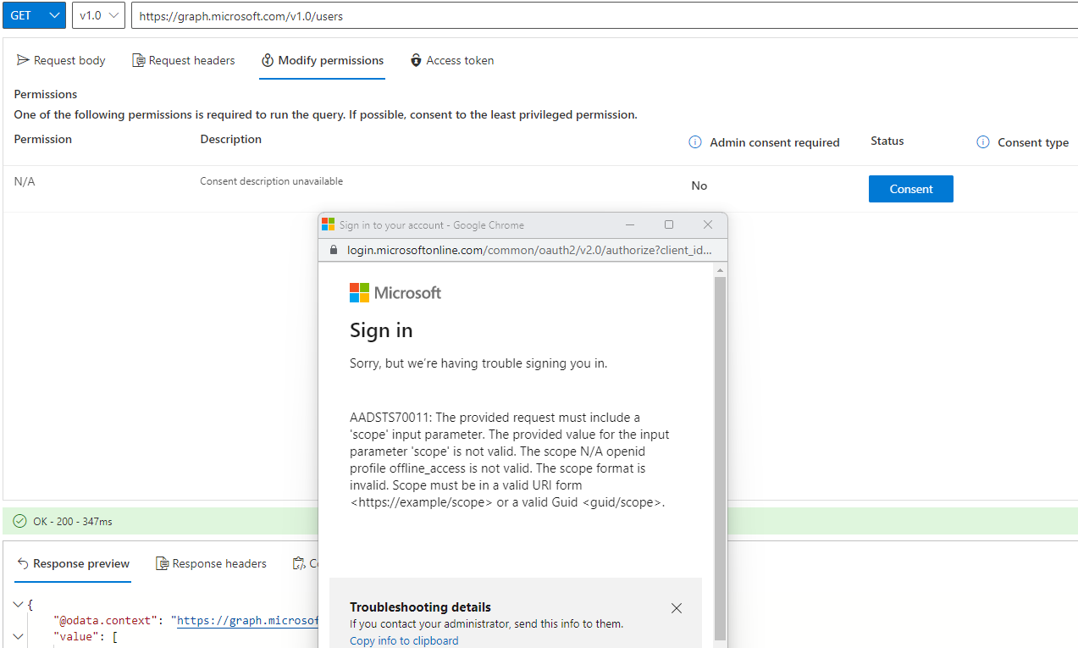1078x648 pixels.
Task: Collapse the root JSON object chevron
Action: click(x=19, y=605)
